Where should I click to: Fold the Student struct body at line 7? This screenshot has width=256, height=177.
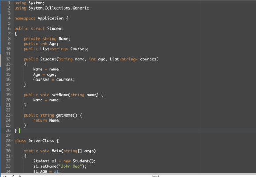(12, 33)
